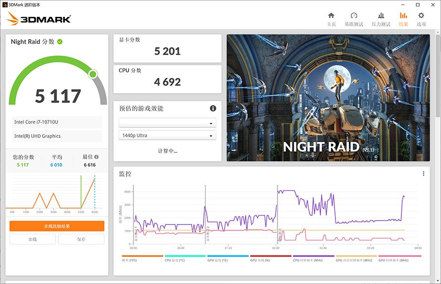This screenshot has width=441, height=284.
Task: Click the score distribution chart
Action: pos(56,194)
